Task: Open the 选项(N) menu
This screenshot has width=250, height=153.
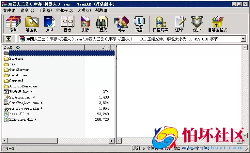Action: coord(84,10)
